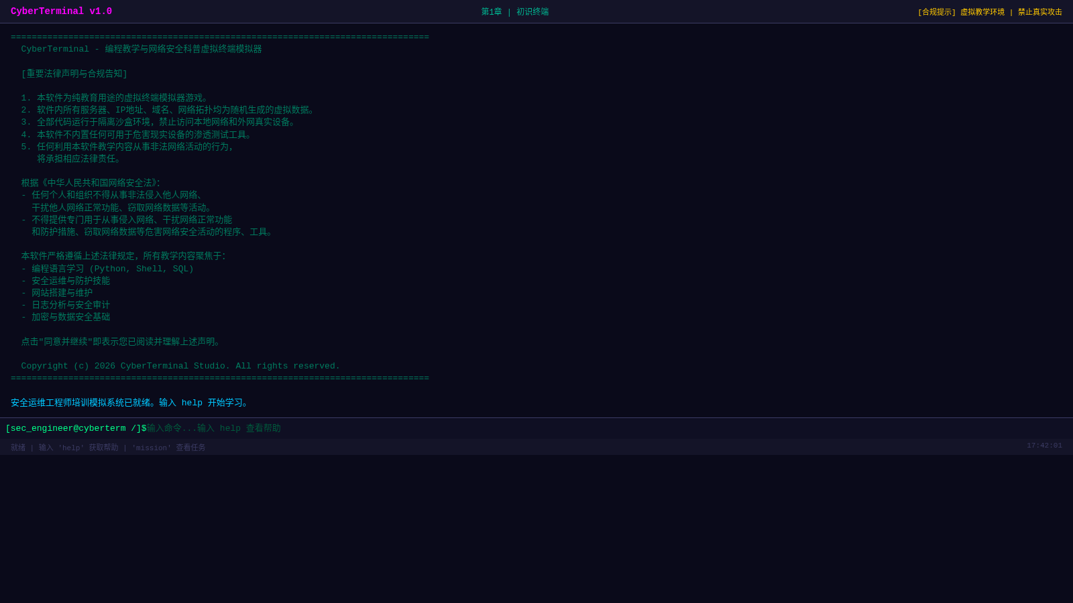1073x603 pixels.
Task: Click the chapter label 第1章
Action: [x=492, y=12]
